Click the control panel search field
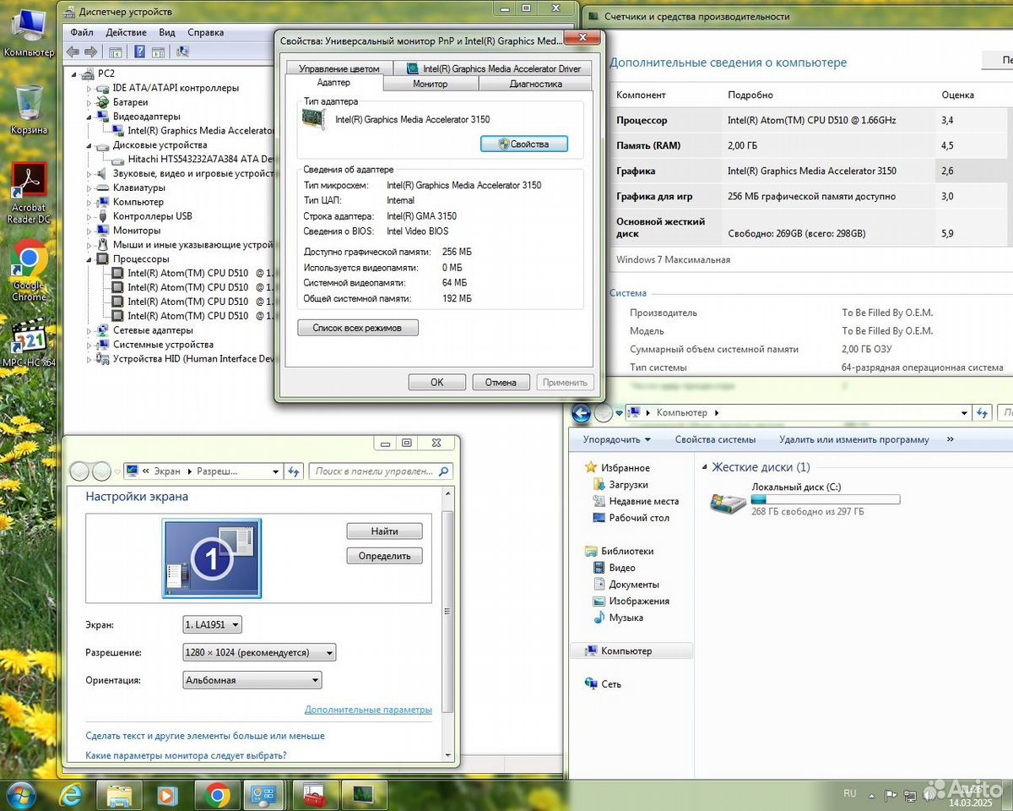This screenshot has height=811, width=1013. 381,471
